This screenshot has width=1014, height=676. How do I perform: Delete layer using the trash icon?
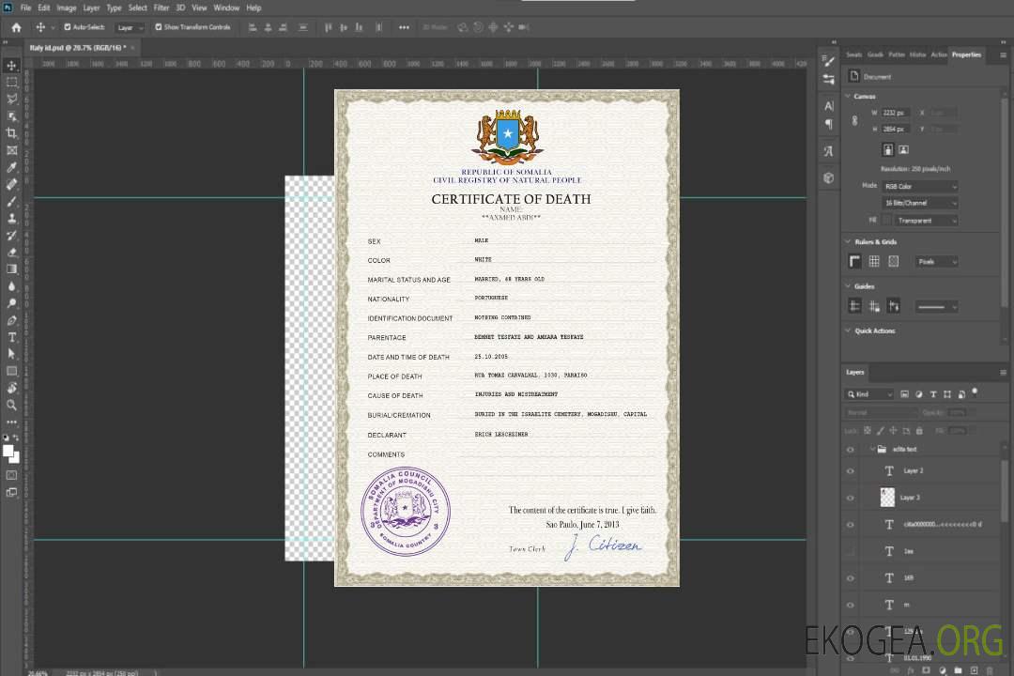pyautogui.click(x=990, y=670)
